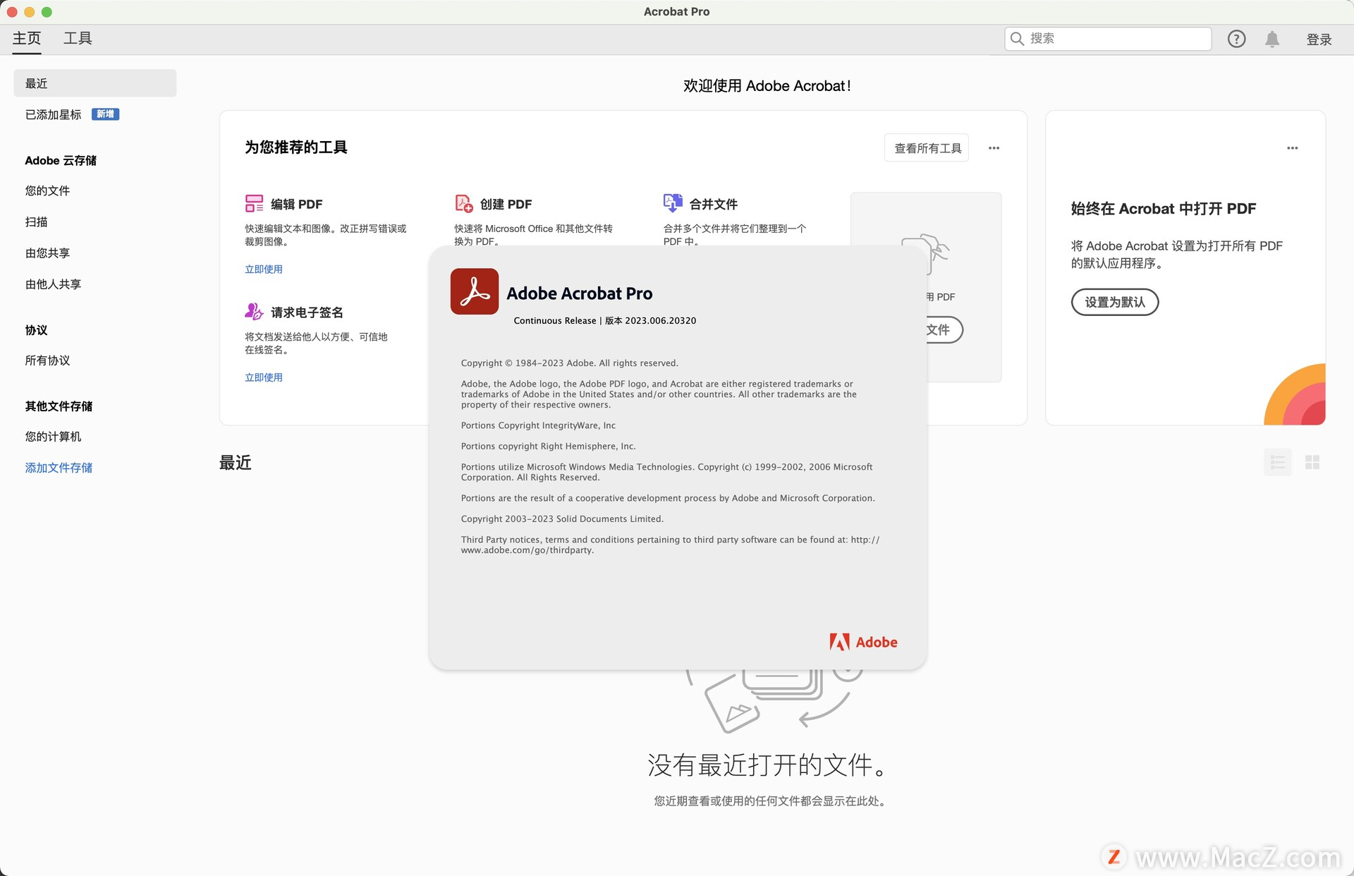The width and height of the screenshot is (1354, 876).
Task: Open 由您共享 in the sidebar
Action: [x=47, y=253]
